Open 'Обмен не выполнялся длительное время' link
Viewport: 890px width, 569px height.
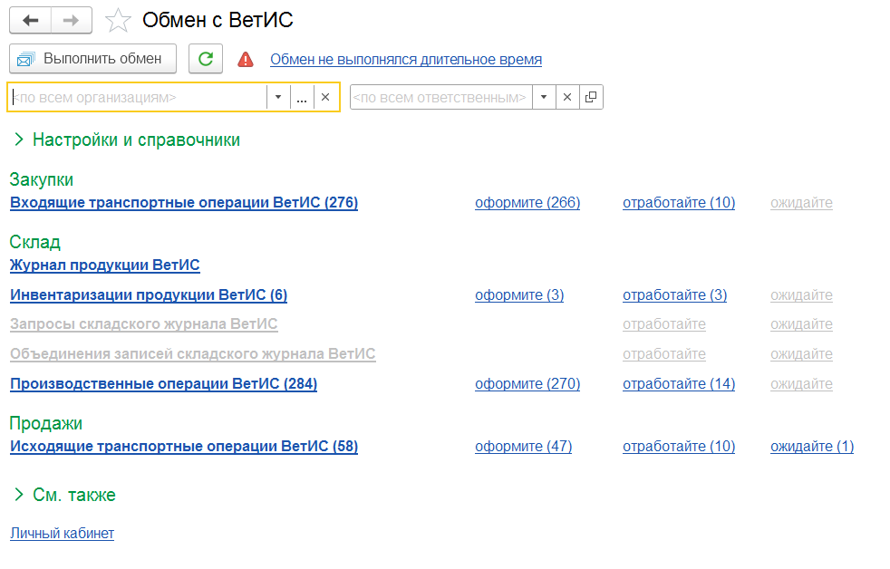click(406, 60)
